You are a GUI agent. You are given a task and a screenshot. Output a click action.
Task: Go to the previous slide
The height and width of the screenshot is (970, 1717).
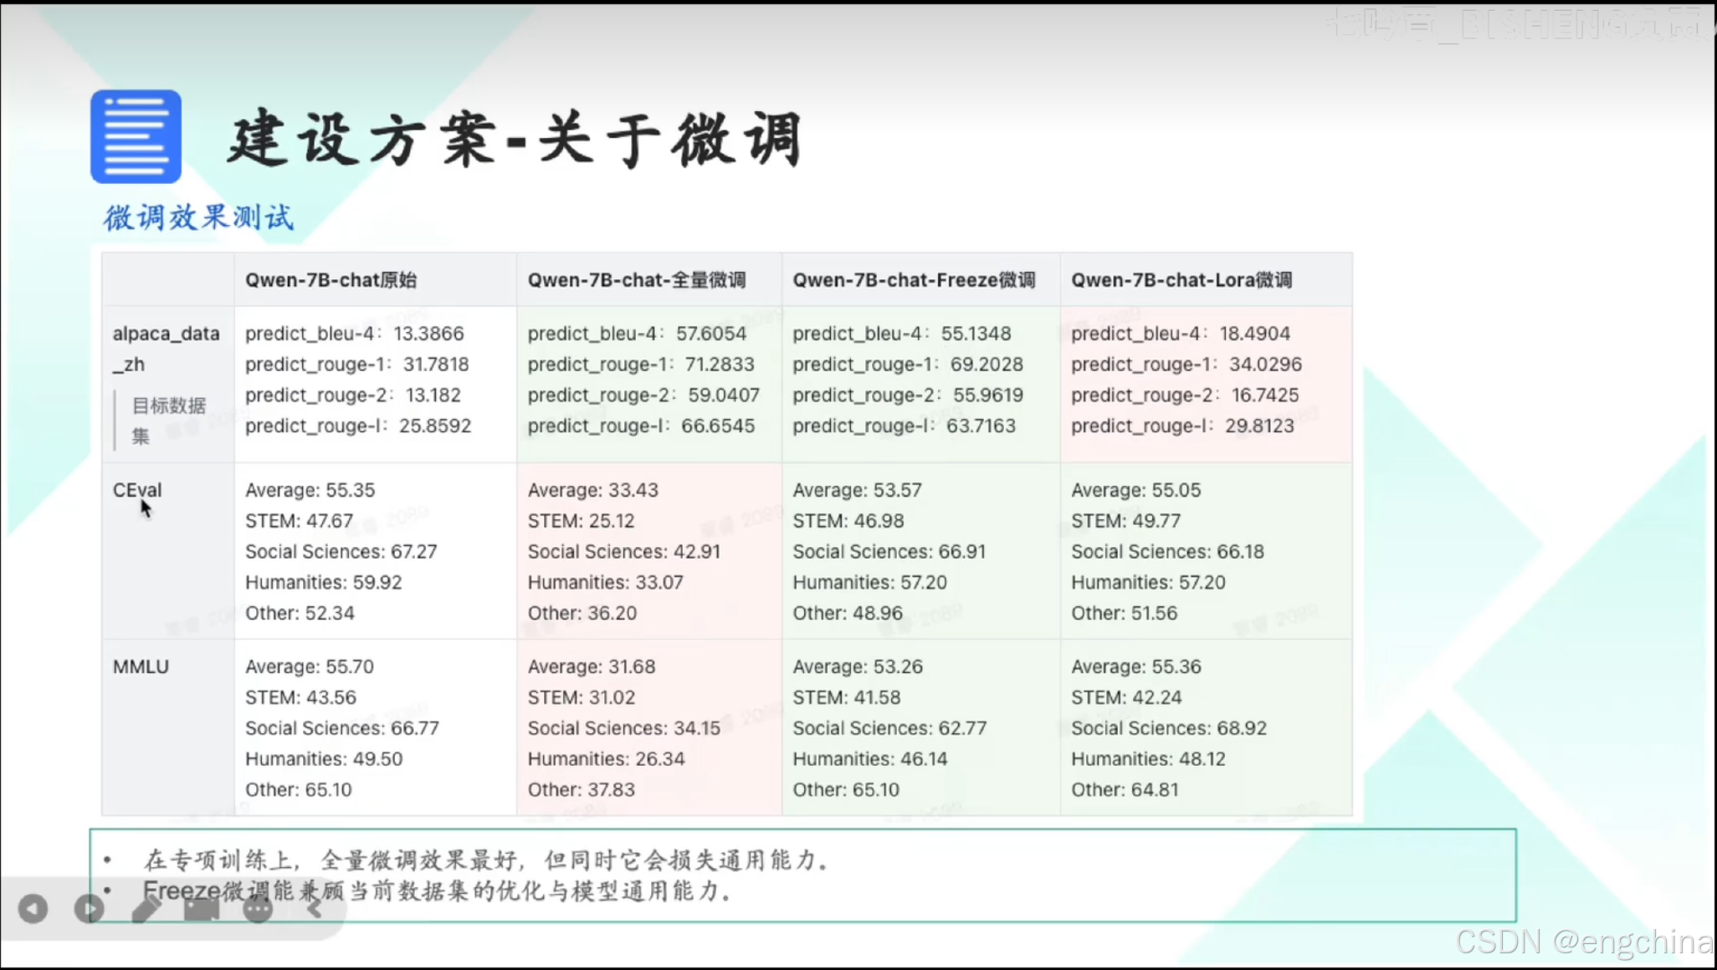coord(33,909)
